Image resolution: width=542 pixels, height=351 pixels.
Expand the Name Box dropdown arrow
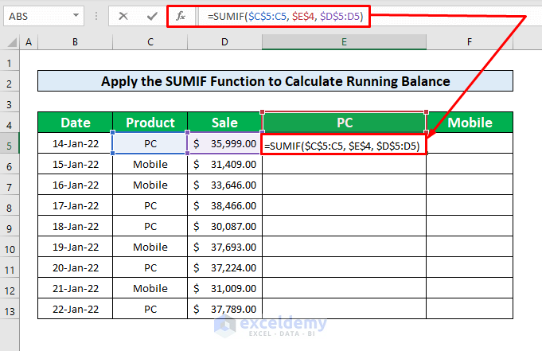click(x=75, y=16)
